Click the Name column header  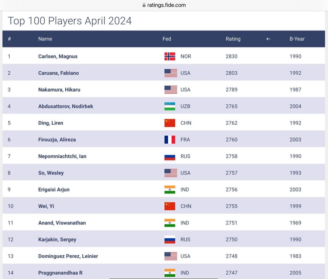click(x=45, y=39)
